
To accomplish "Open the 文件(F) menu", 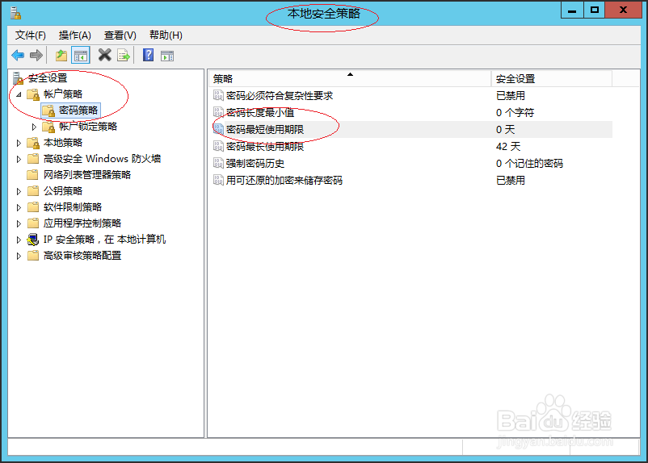I will 30,35.
